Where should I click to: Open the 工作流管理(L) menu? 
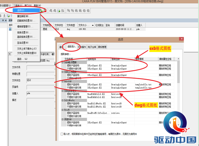5,5
